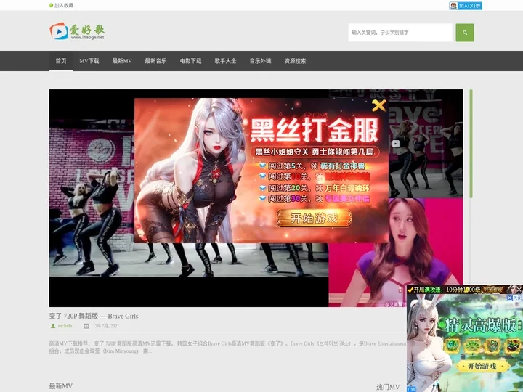This screenshot has width=523, height=392.
Task: Click the 广告 label on corner ad
Action: tap(411, 389)
